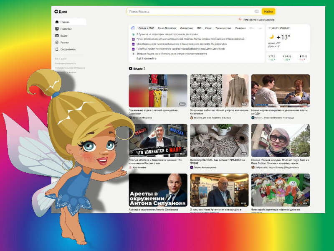
Task: Click the source icon of Зеленский news
Action: coord(133,54)
